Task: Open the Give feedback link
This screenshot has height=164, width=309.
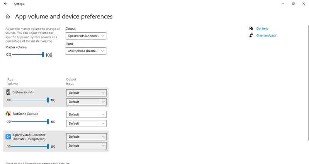Action: coord(266,35)
